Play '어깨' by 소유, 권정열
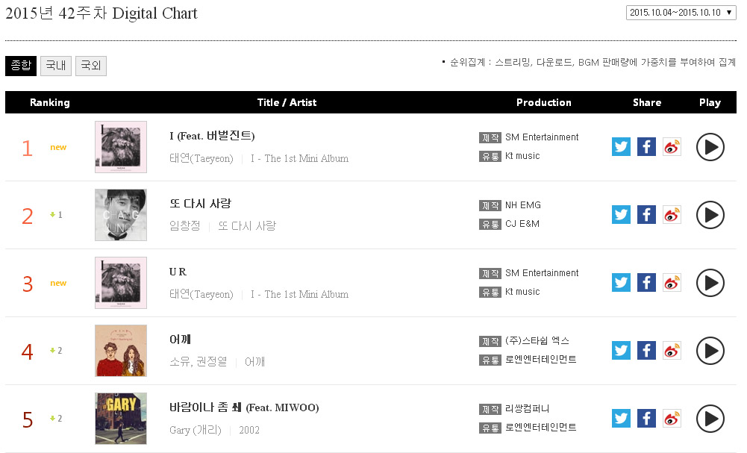 [x=710, y=351]
